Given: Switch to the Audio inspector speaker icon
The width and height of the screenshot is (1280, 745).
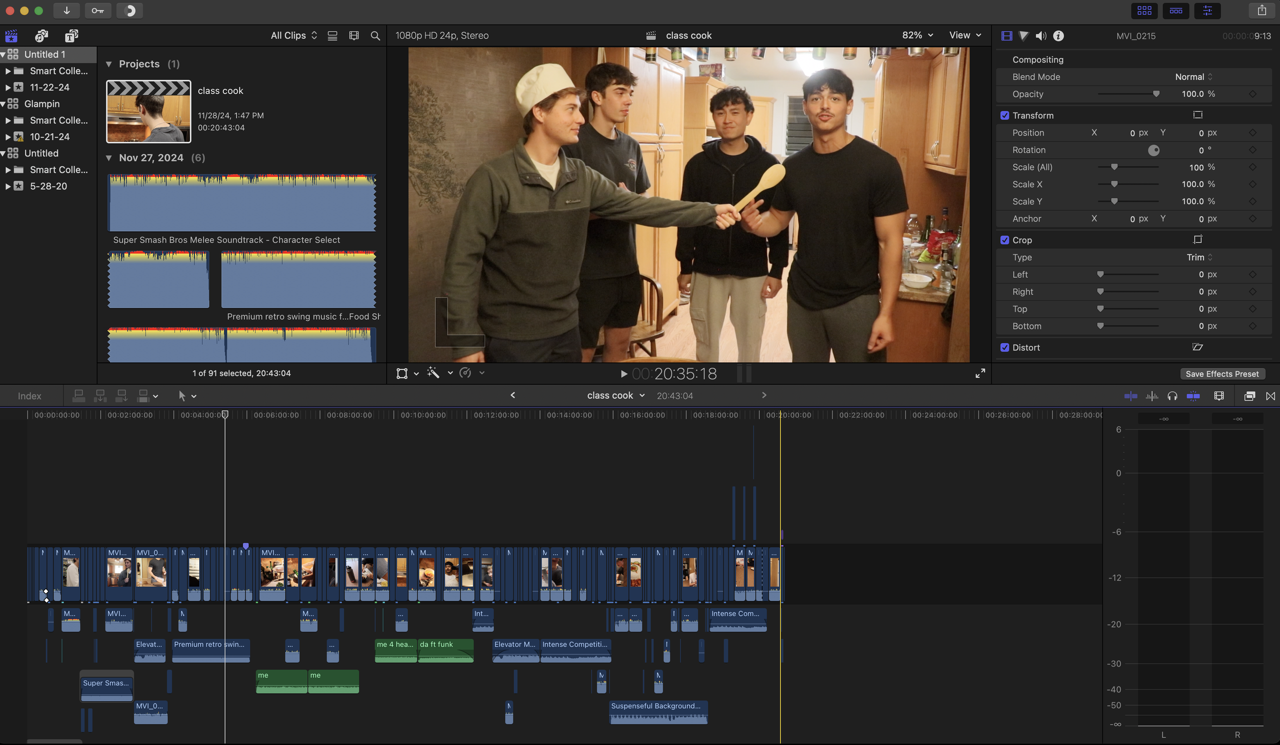Looking at the screenshot, I should click(x=1040, y=36).
